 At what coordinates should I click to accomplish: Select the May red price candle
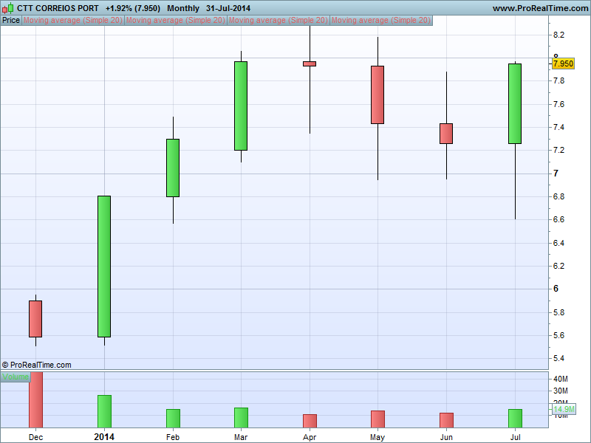(x=378, y=95)
